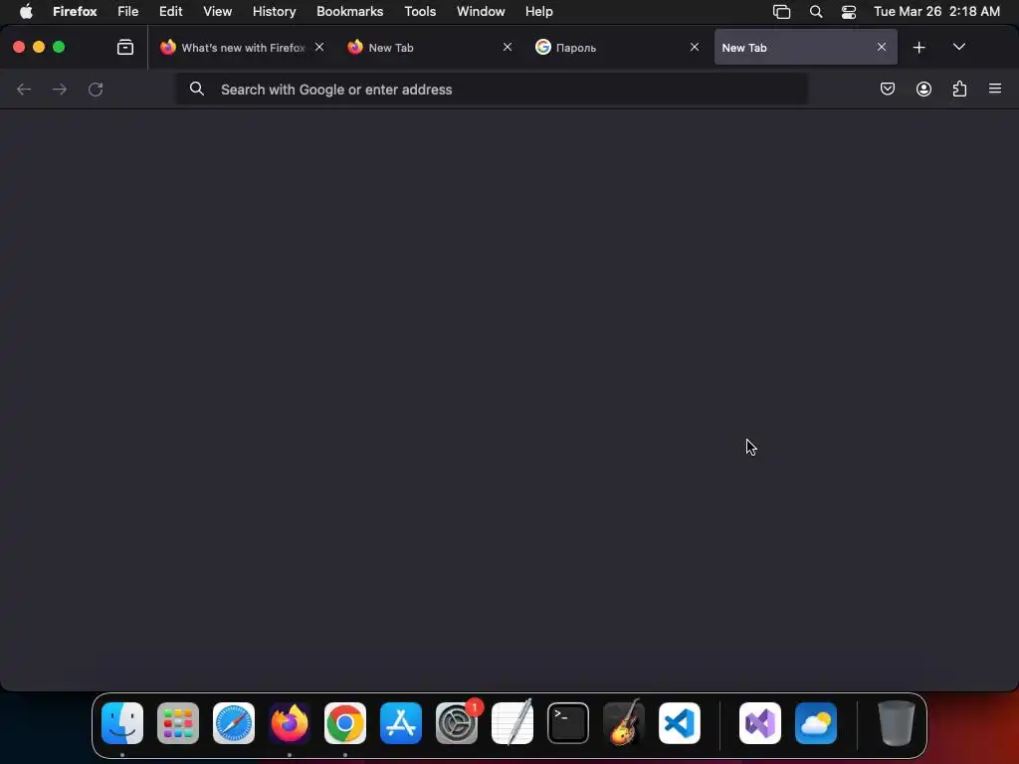Open the Bookmarks menu

[349, 11]
